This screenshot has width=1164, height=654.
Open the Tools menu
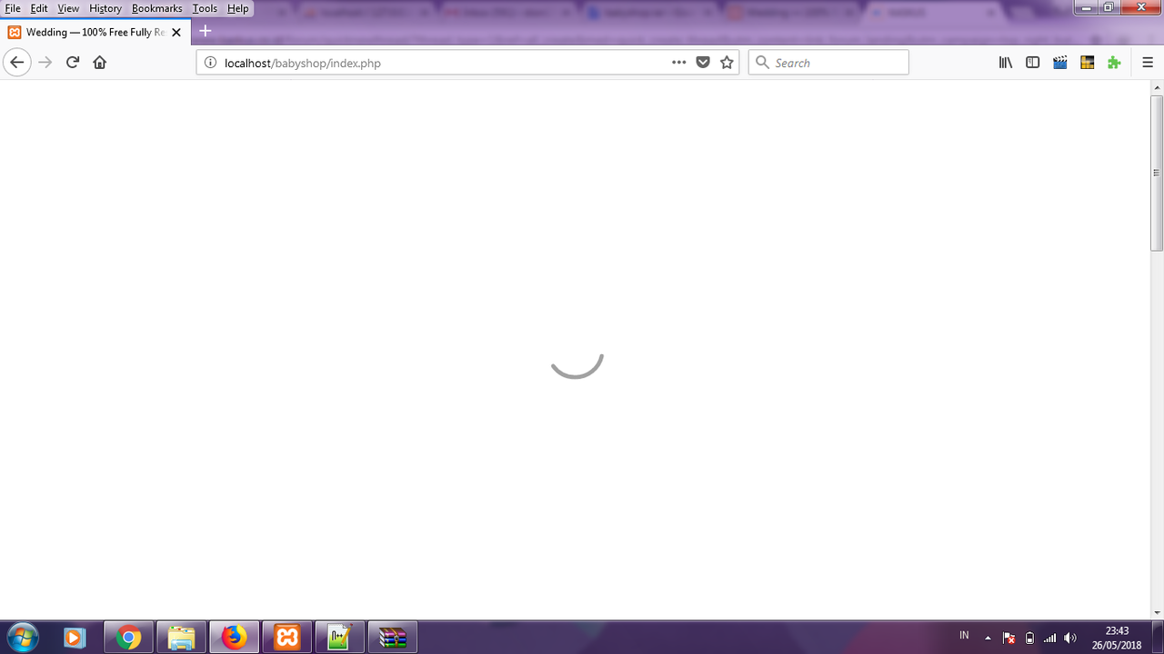206,8
